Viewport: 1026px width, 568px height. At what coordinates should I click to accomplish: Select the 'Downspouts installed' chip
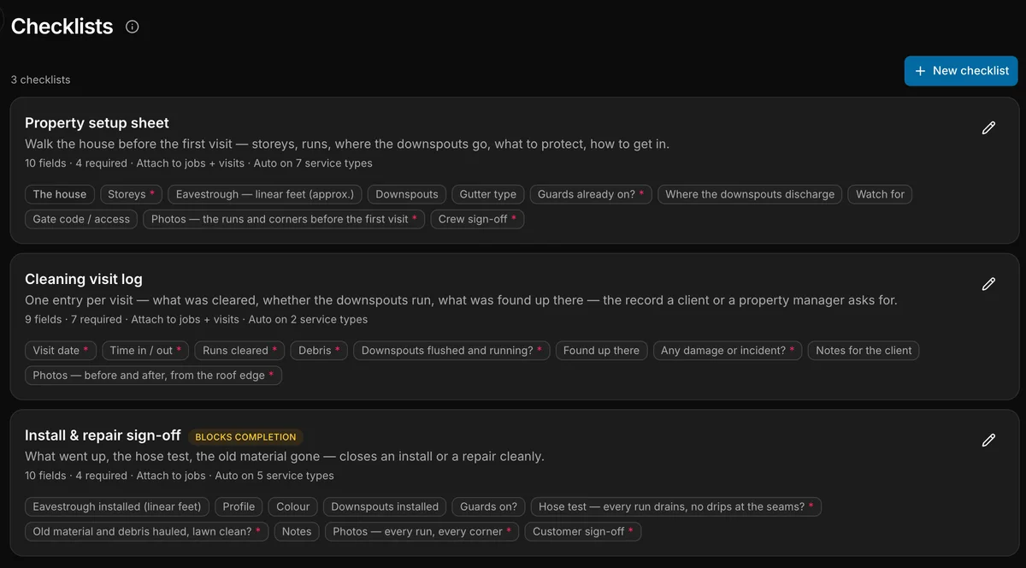[x=385, y=506]
